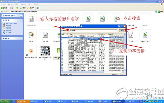The width and height of the screenshot is (164, 103).
Task: Click the horizontal scrollbar of the results list
Action: click(x=92, y=72)
